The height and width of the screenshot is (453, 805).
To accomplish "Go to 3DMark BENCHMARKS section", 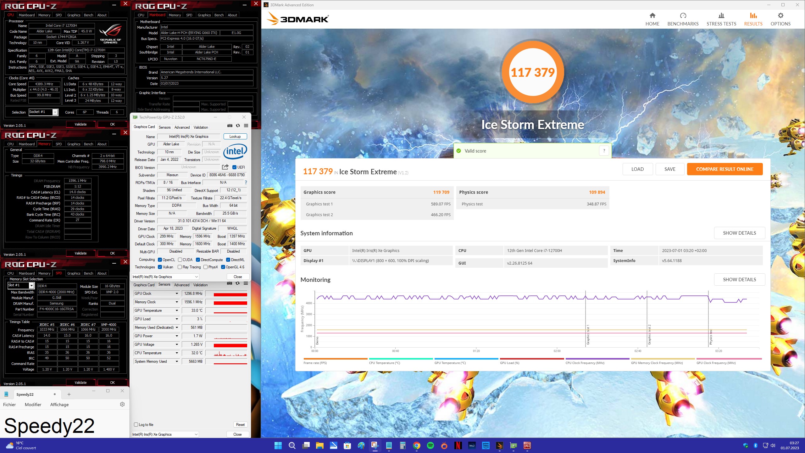I will 683,19.
